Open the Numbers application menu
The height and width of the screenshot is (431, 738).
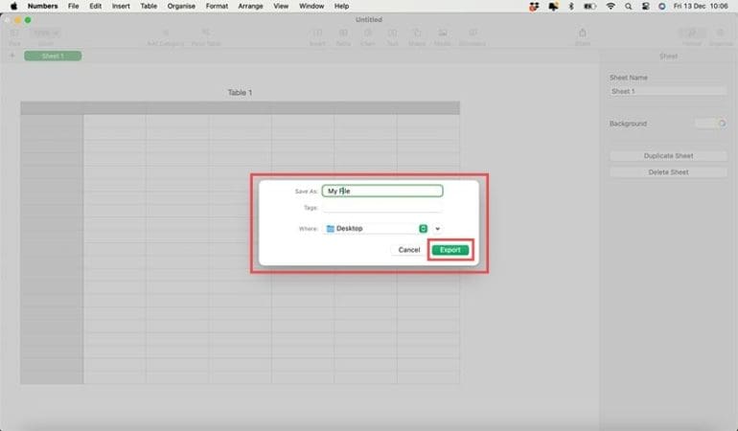coord(43,6)
